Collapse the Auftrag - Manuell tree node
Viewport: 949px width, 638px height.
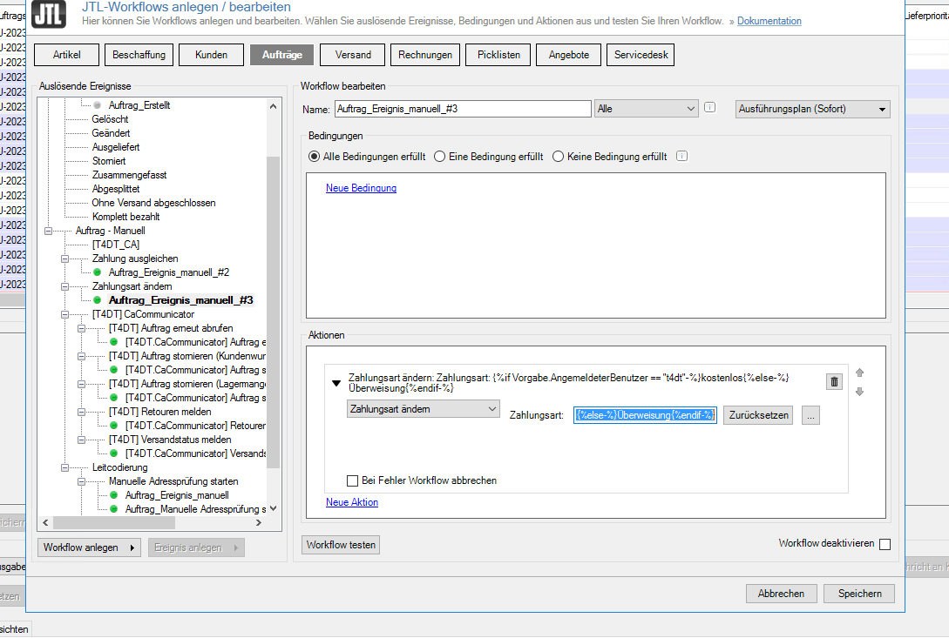coord(49,231)
